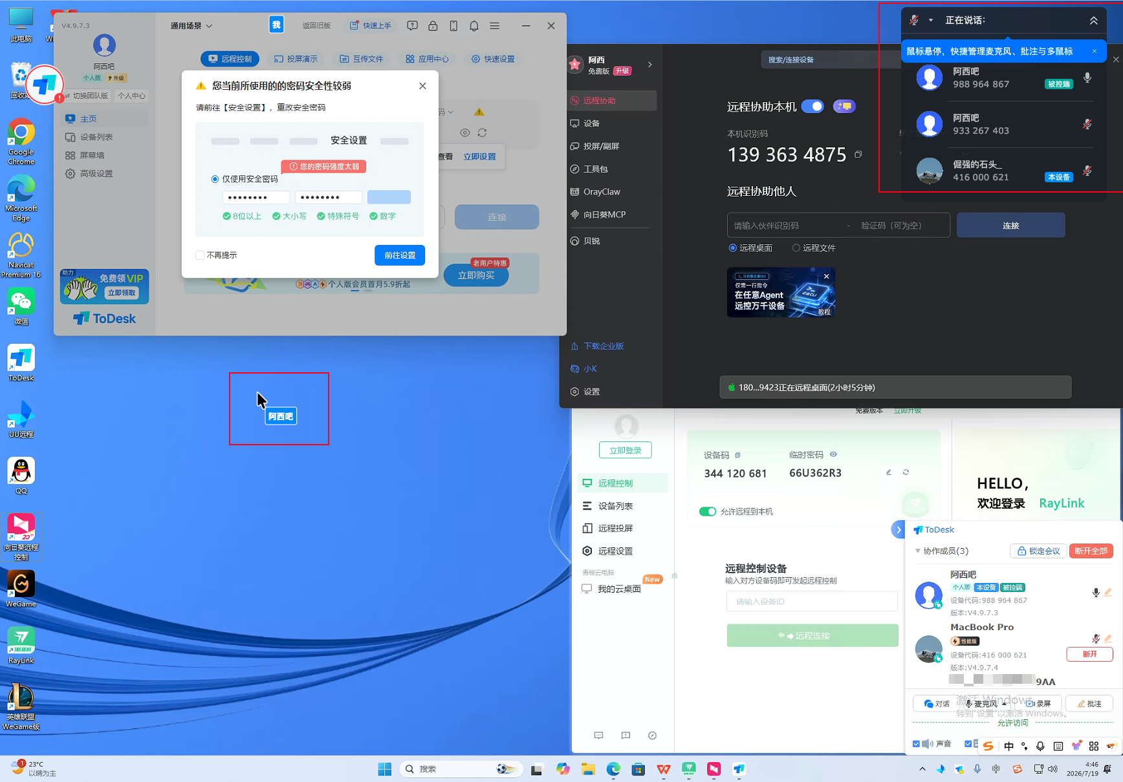1123x782 pixels.
Task: Click RayLink icon in Windows taskbar
Action: click(689, 768)
